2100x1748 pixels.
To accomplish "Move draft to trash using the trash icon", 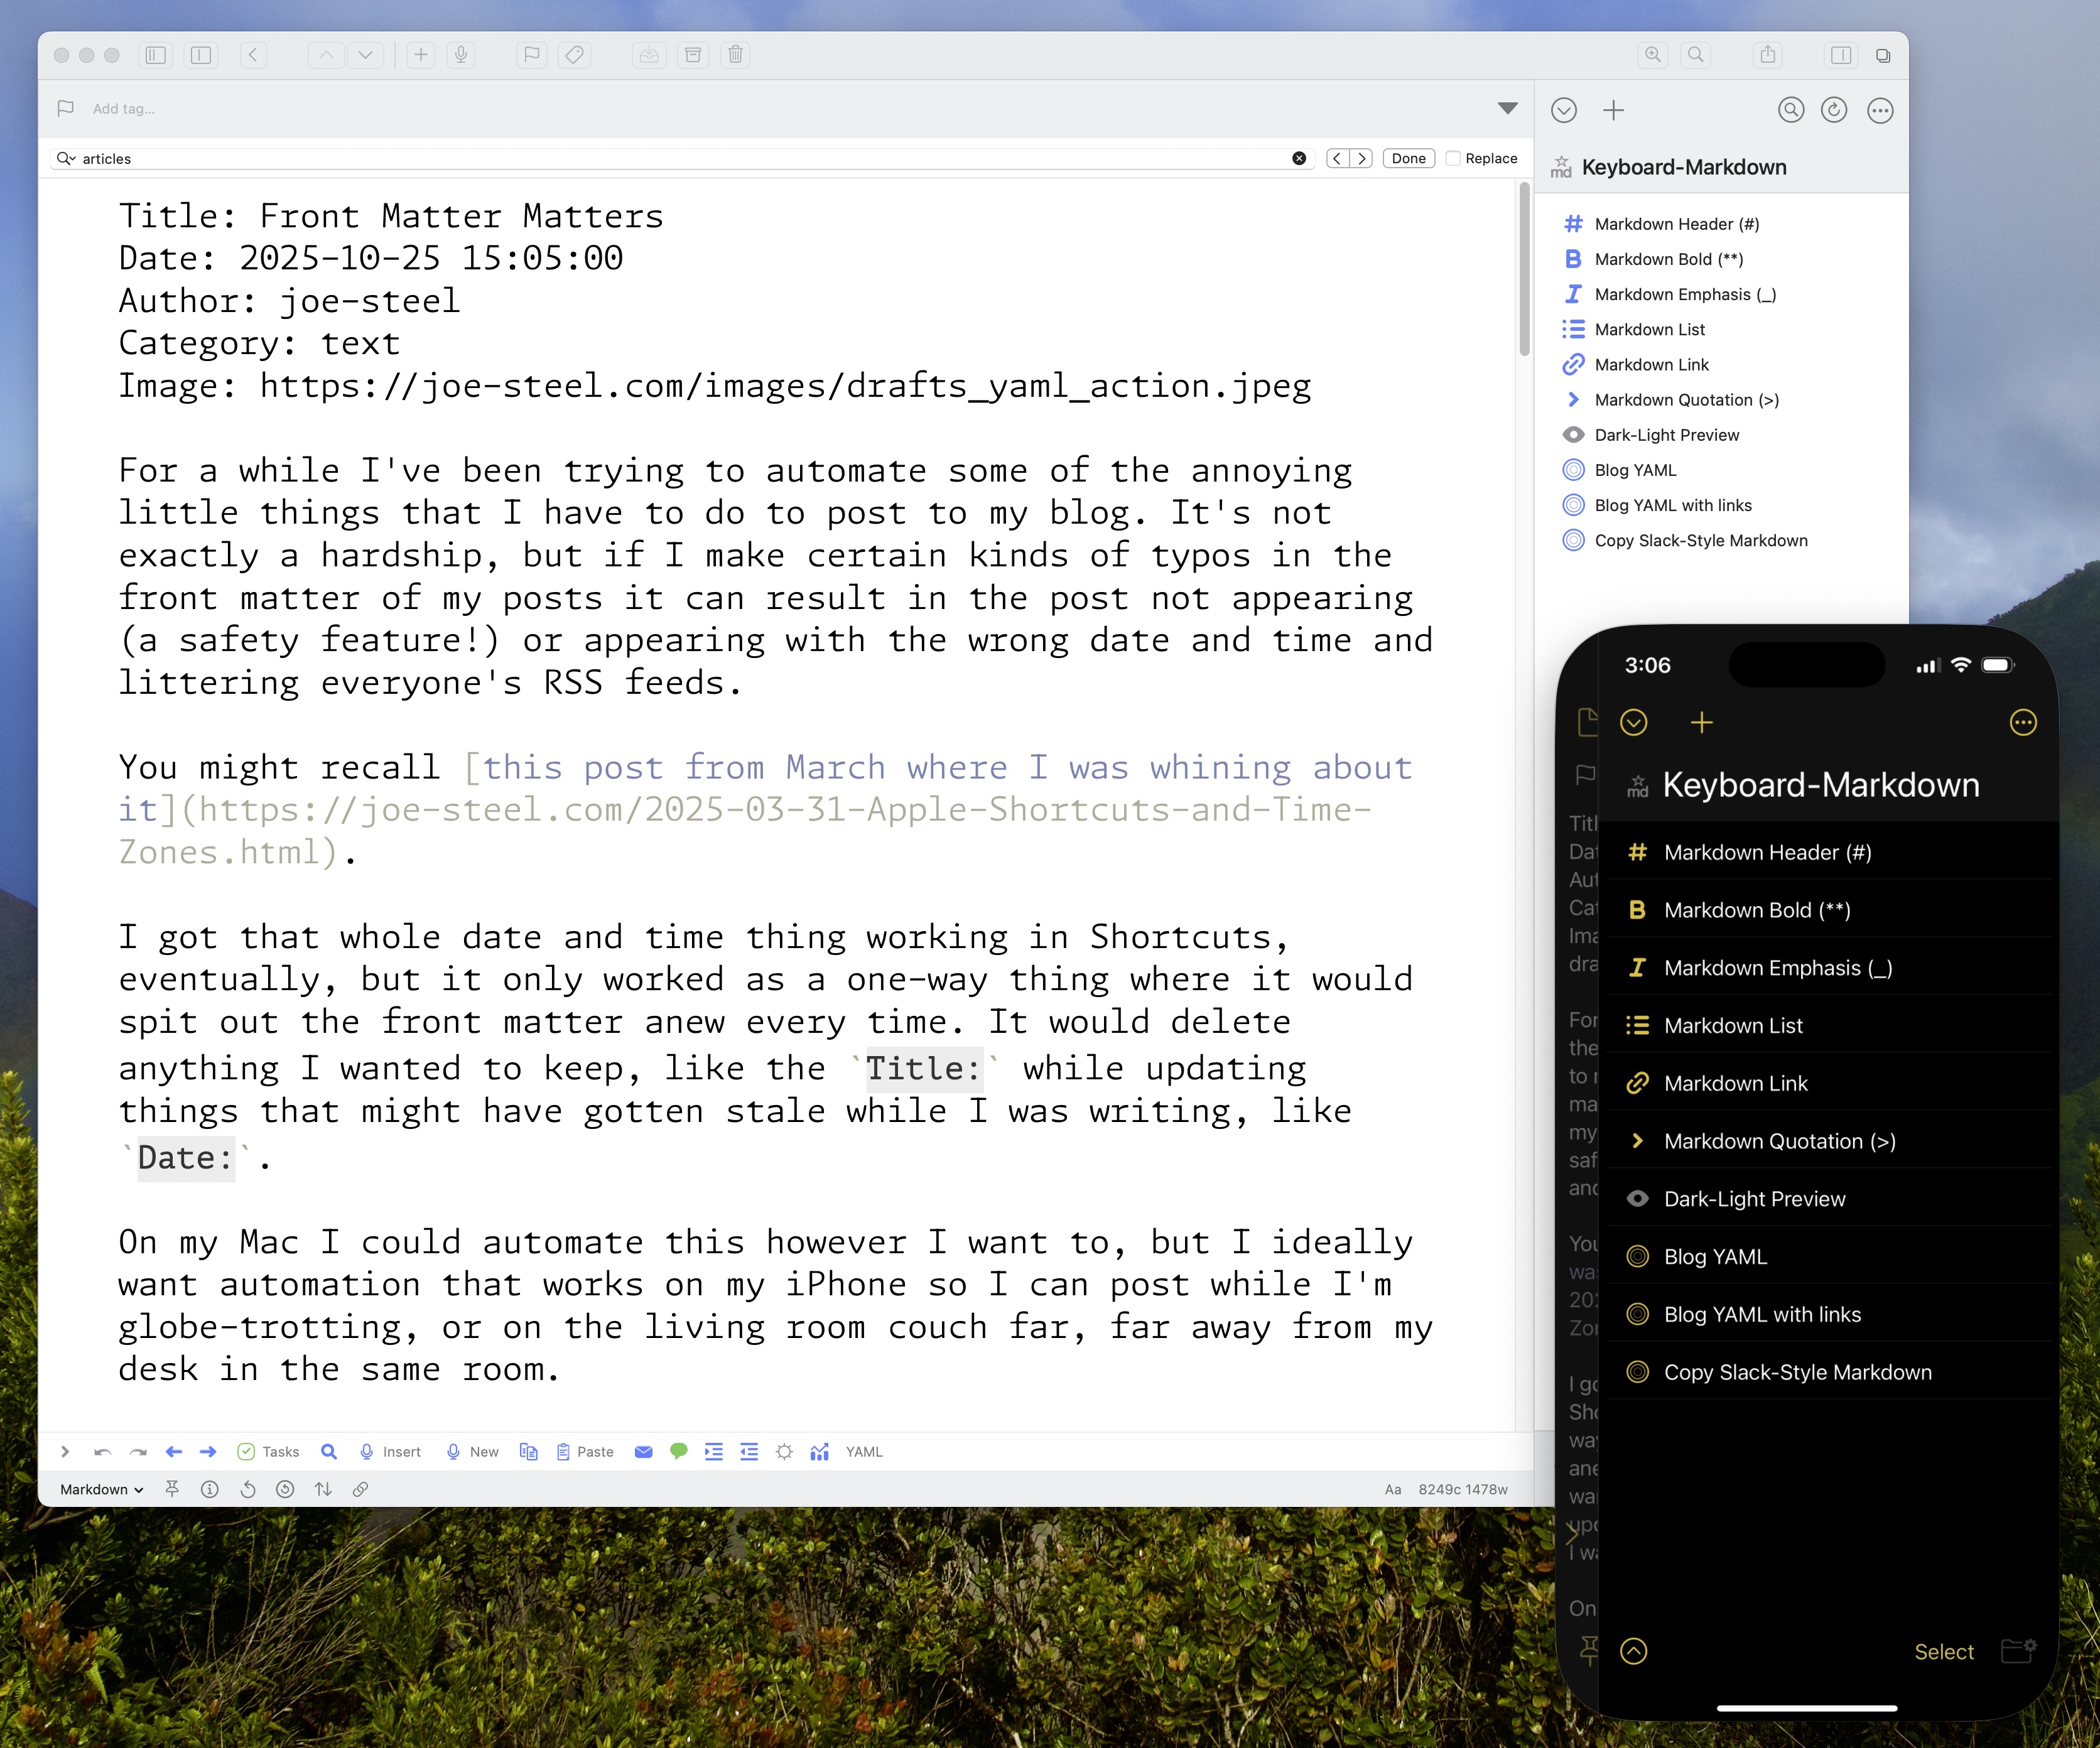I will [x=736, y=55].
